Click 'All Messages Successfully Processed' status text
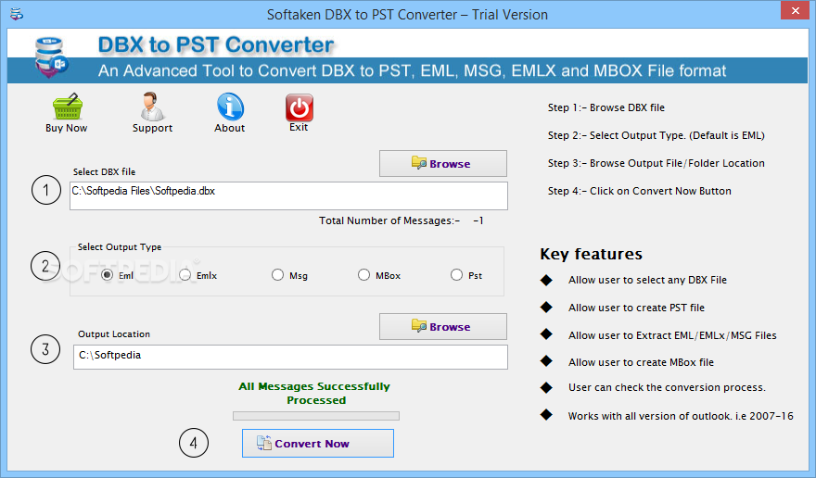The height and width of the screenshot is (478, 816). pyautogui.click(x=314, y=393)
